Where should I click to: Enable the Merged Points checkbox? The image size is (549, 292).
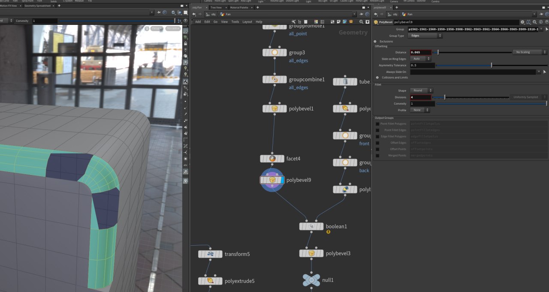point(377,156)
